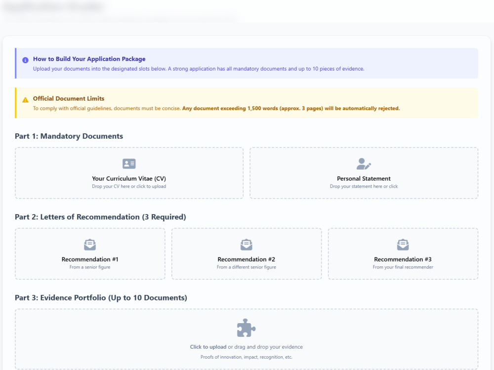Click the yellow warning triangle icon
494x370 pixels.
25,100
